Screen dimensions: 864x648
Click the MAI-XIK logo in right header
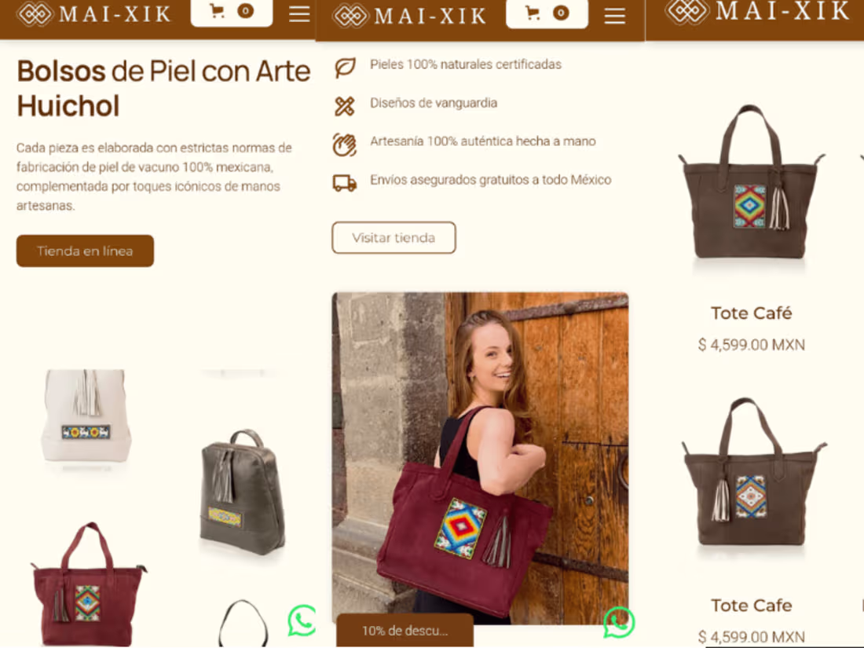[758, 11]
